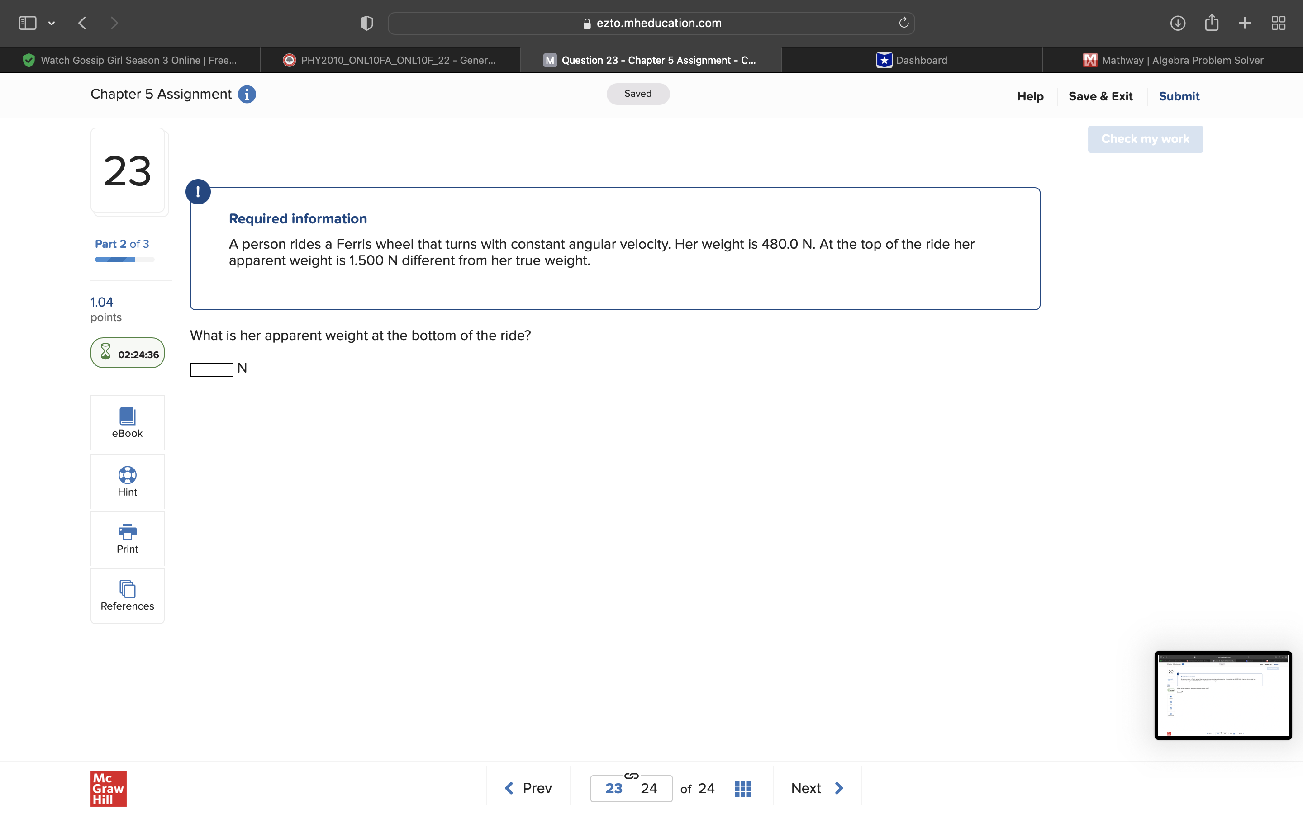Open the question grid navigator icon

coord(742,788)
